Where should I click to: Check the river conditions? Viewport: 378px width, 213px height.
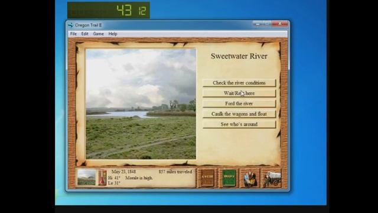pos(239,83)
